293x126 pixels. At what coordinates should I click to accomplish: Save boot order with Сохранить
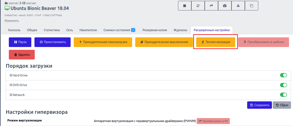point(260,105)
